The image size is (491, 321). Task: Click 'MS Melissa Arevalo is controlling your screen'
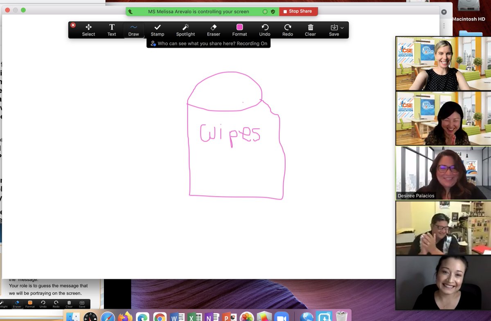coord(198,12)
